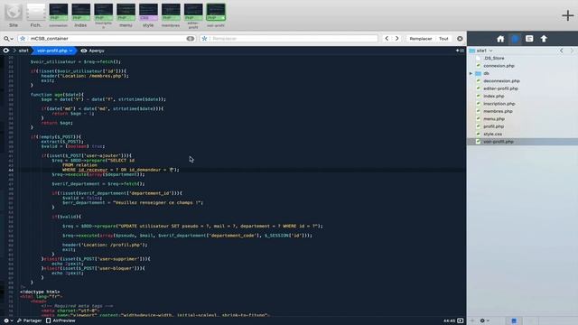Open the sidebar bottom gear menu
Screen dimensions: 578x325
484,320
